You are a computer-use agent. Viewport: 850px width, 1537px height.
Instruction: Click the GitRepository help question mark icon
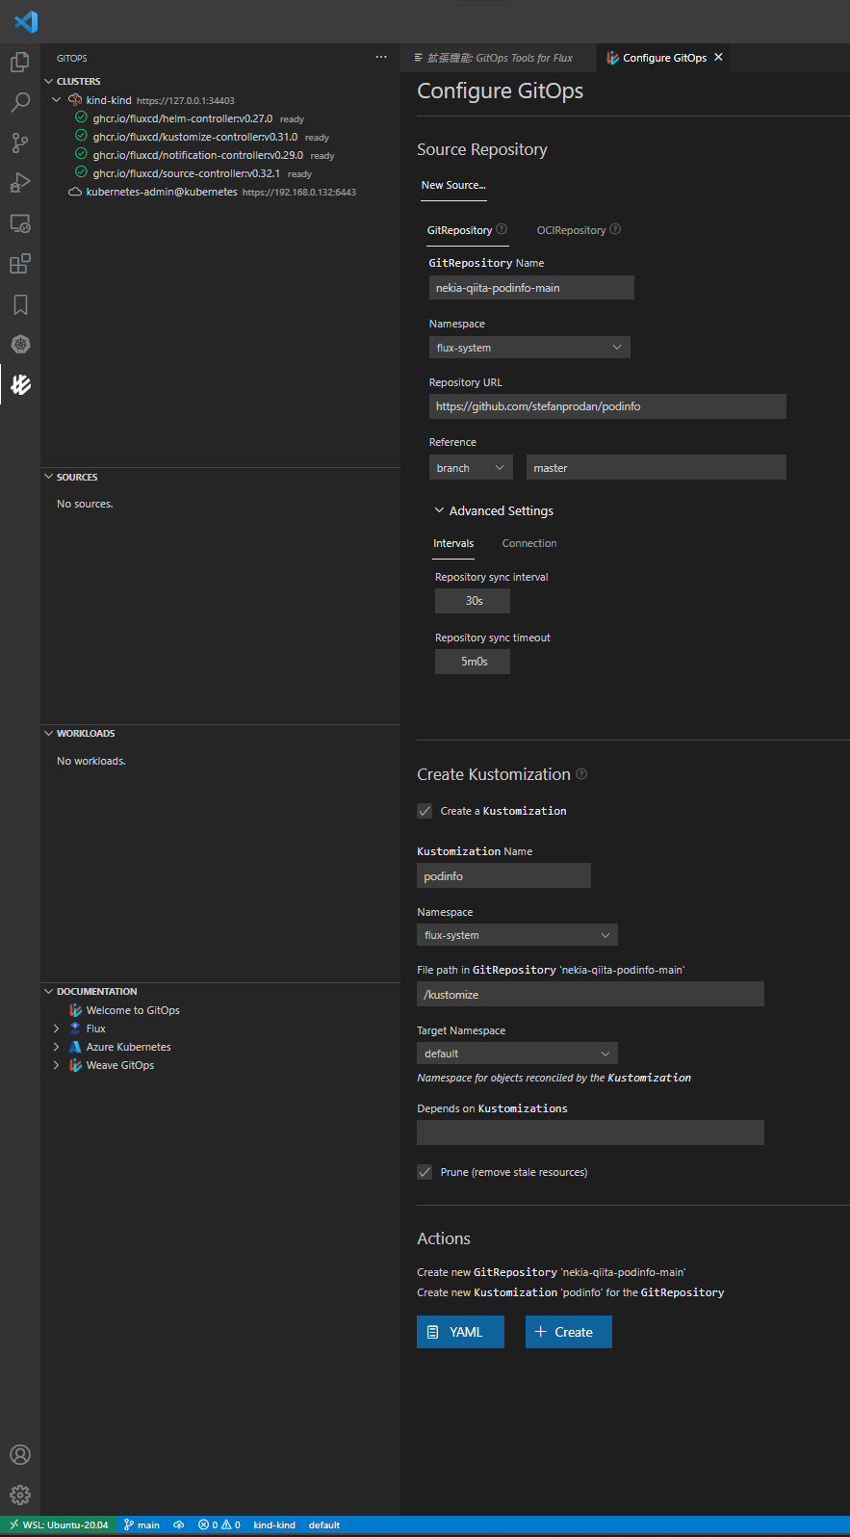[502, 229]
